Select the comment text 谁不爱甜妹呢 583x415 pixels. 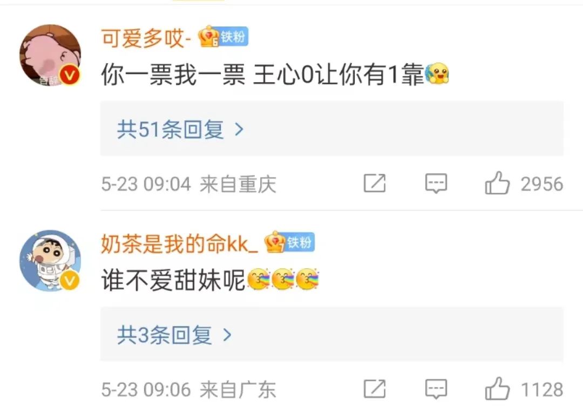coord(173,280)
